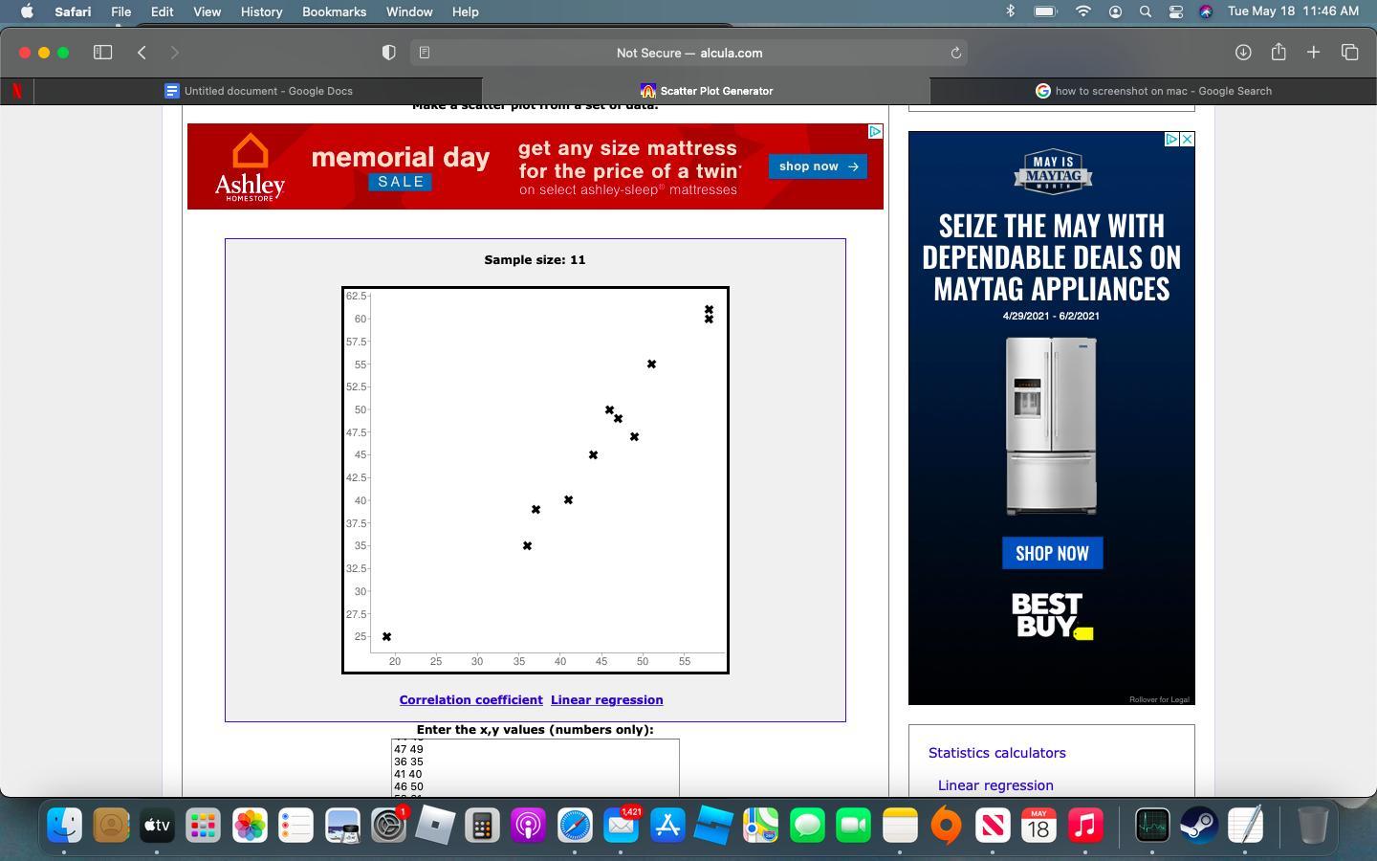
Task: Open the Trash in the Dock
Action: click(x=1313, y=825)
